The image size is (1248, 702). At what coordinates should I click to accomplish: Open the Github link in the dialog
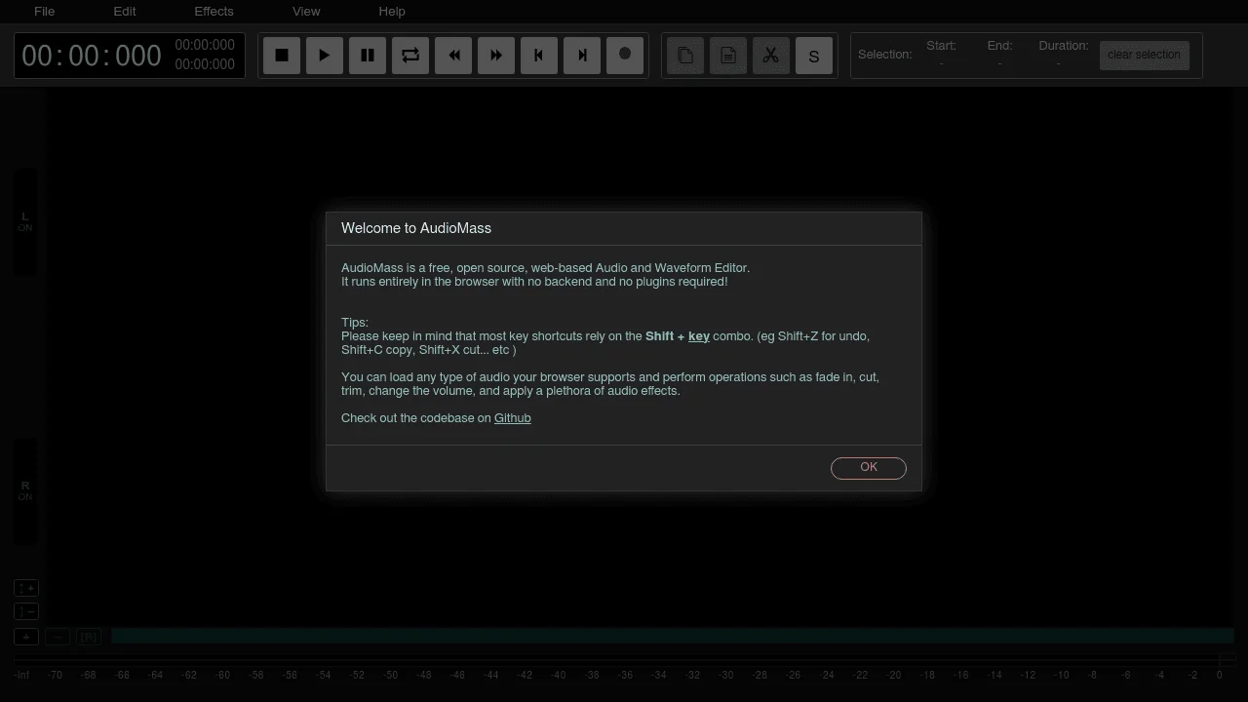tap(512, 418)
